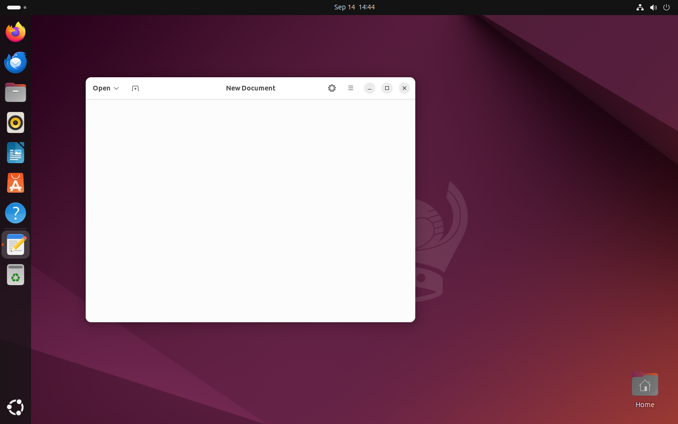Maximize the New Document window
The width and height of the screenshot is (678, 424).
(387, 88)
